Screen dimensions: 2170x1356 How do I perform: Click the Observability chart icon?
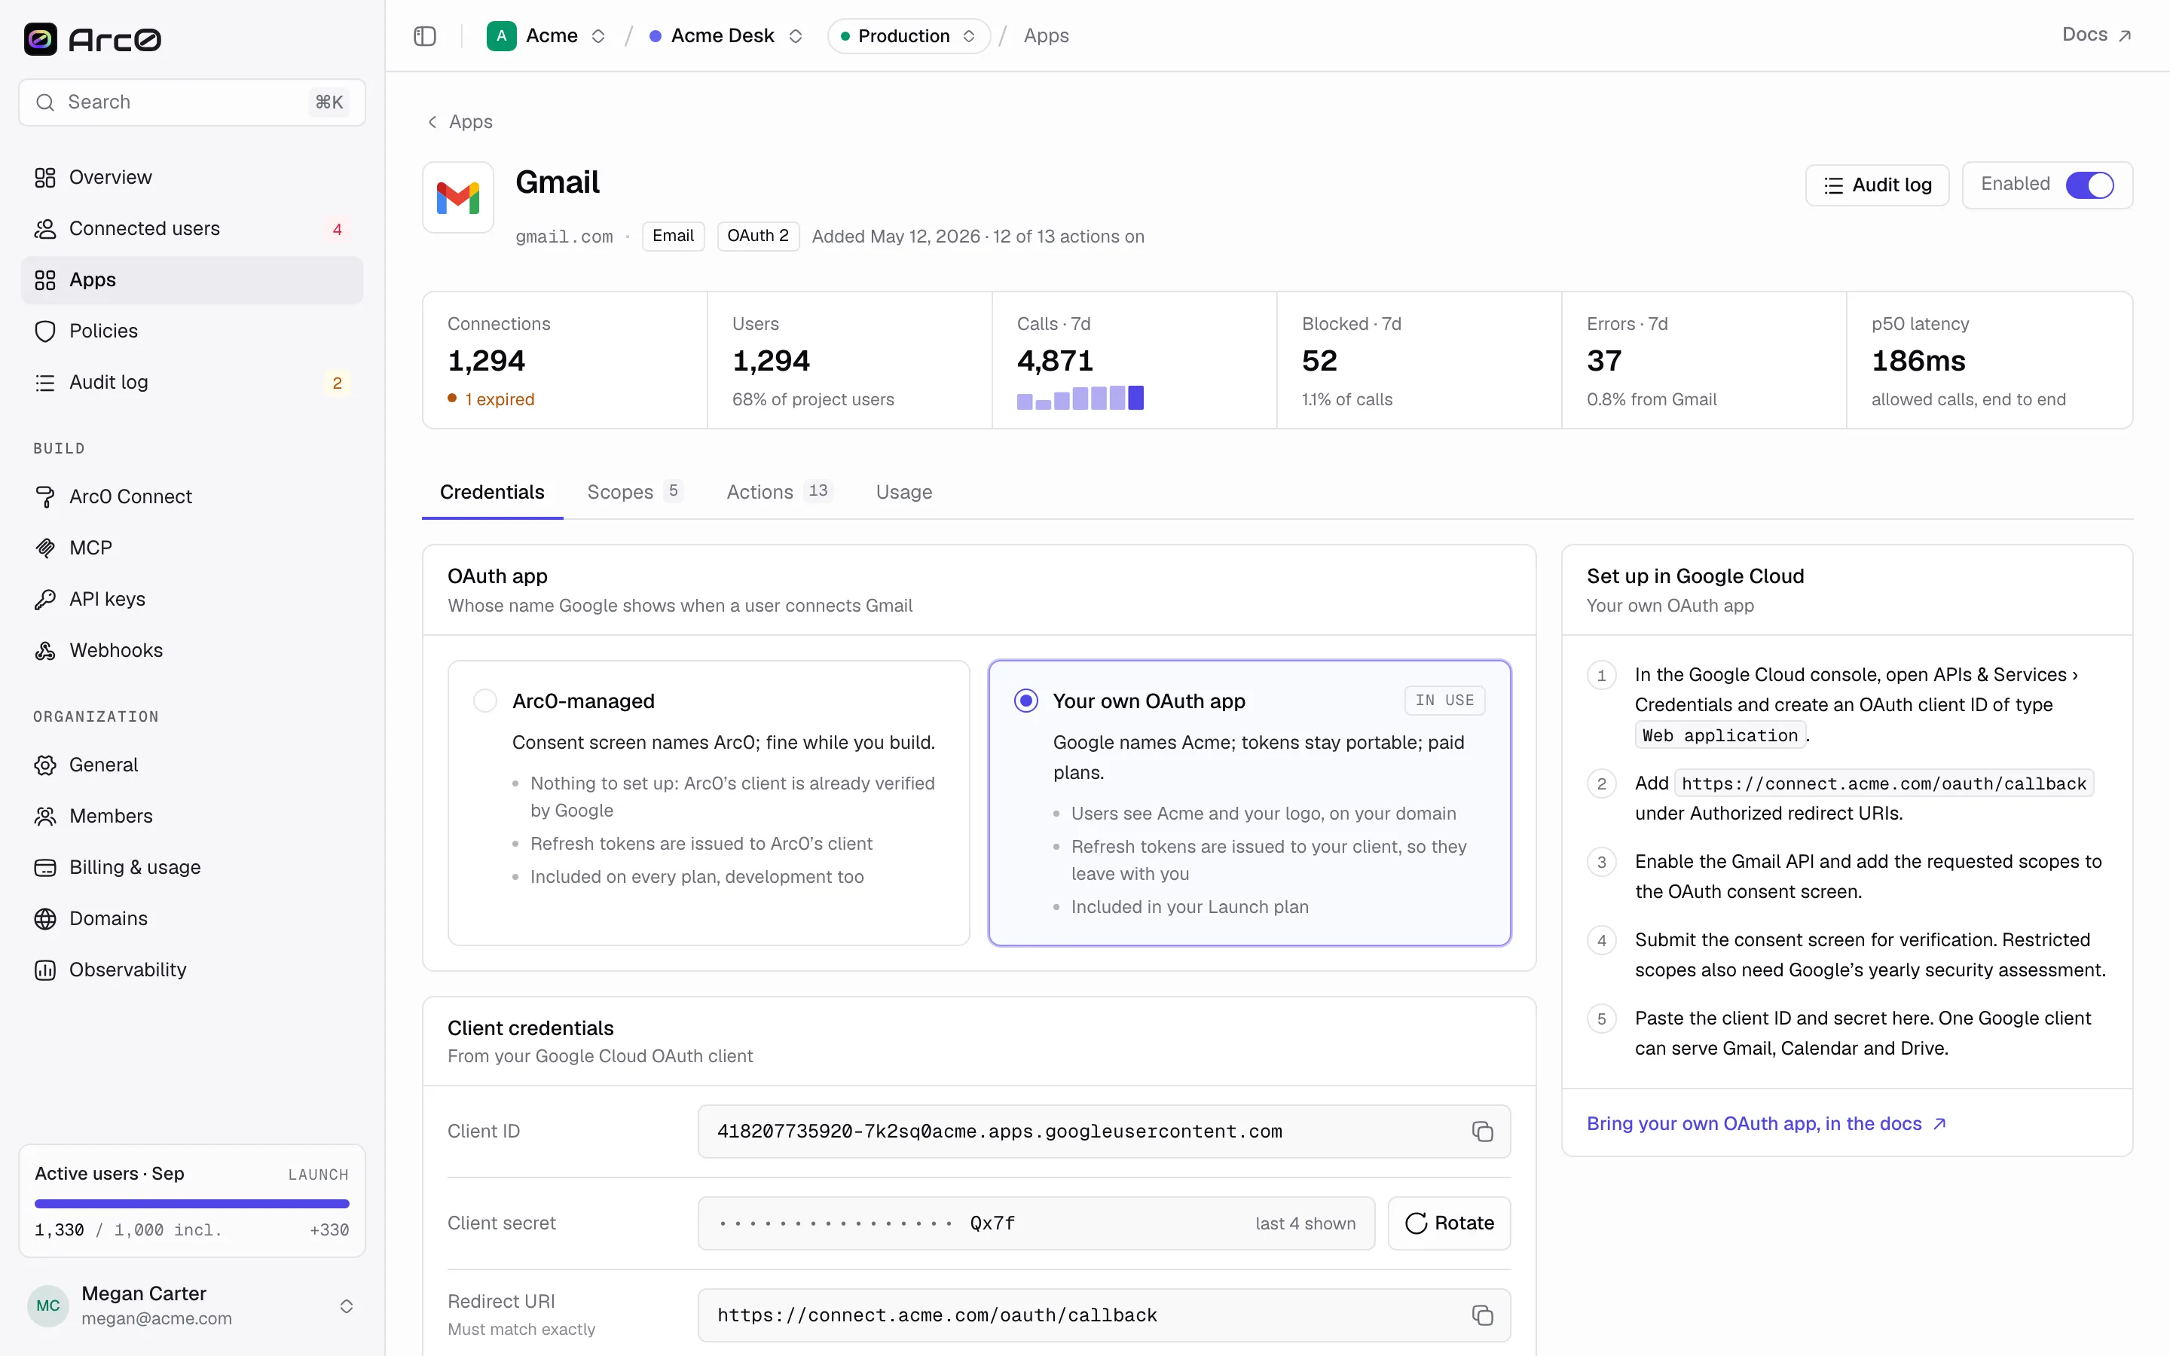point(45,970)
